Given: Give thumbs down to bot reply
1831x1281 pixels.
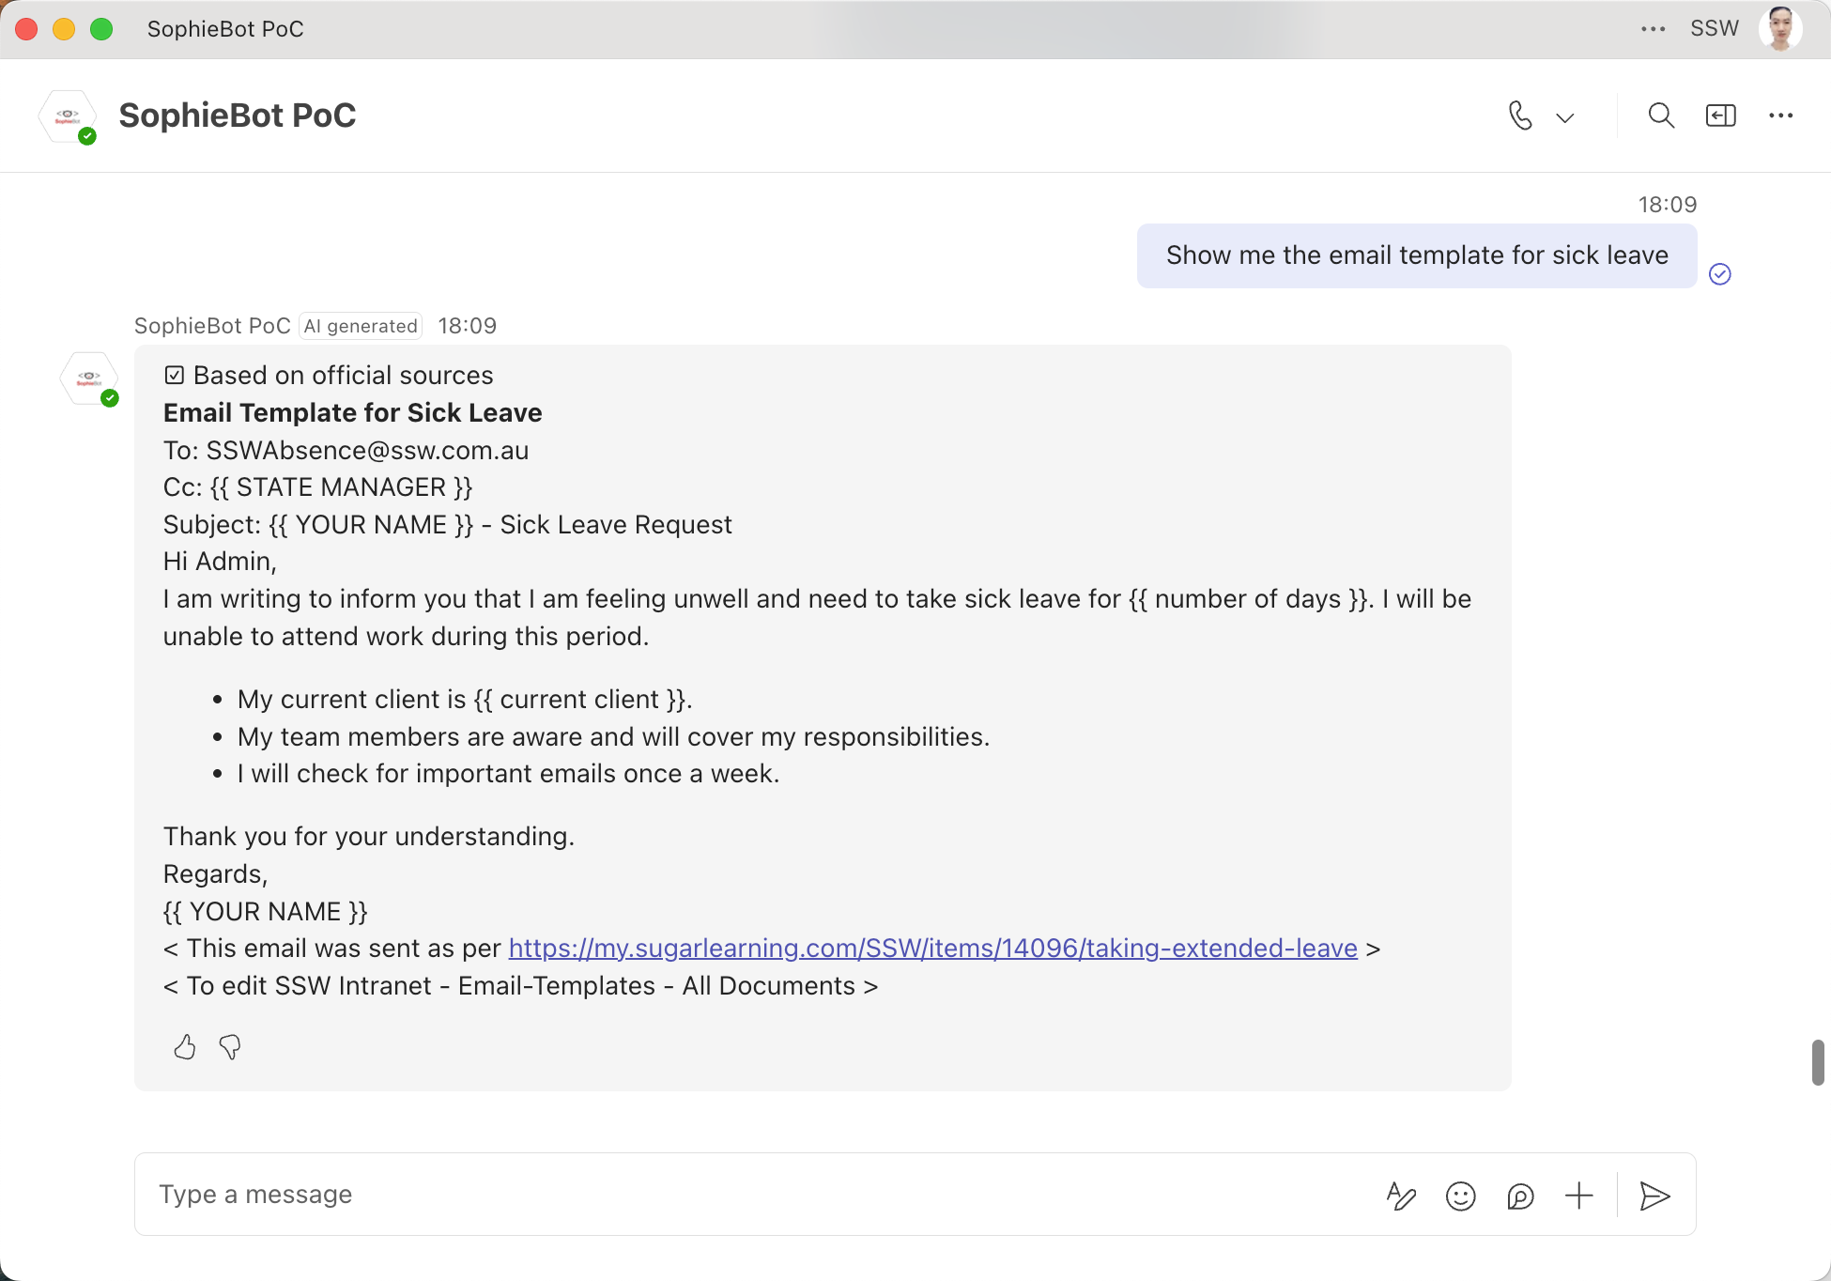Looking at the screenshot, I should point(230,1046).
